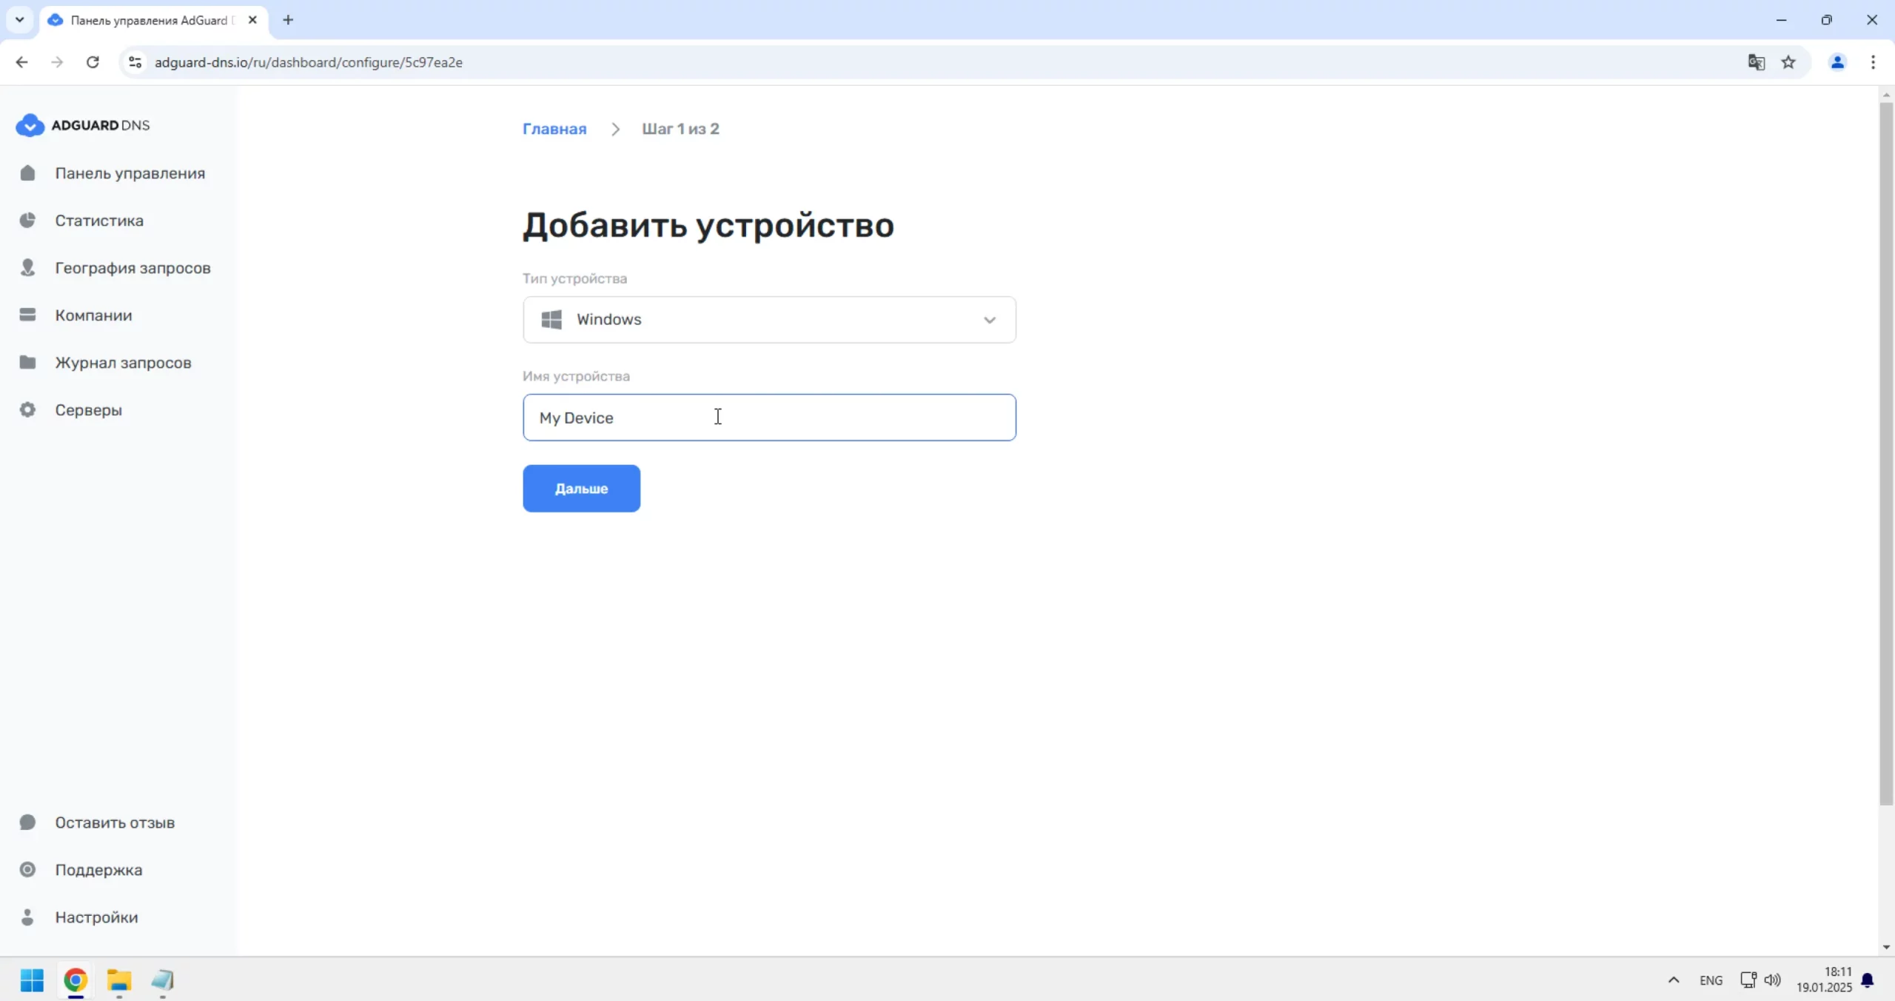
Task: Click the Оставить отзыв chat icon
Action: (27, 823)
